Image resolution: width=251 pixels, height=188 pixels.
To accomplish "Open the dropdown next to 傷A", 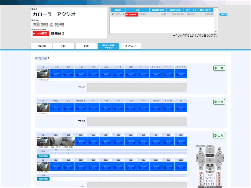I will point(60,134).
